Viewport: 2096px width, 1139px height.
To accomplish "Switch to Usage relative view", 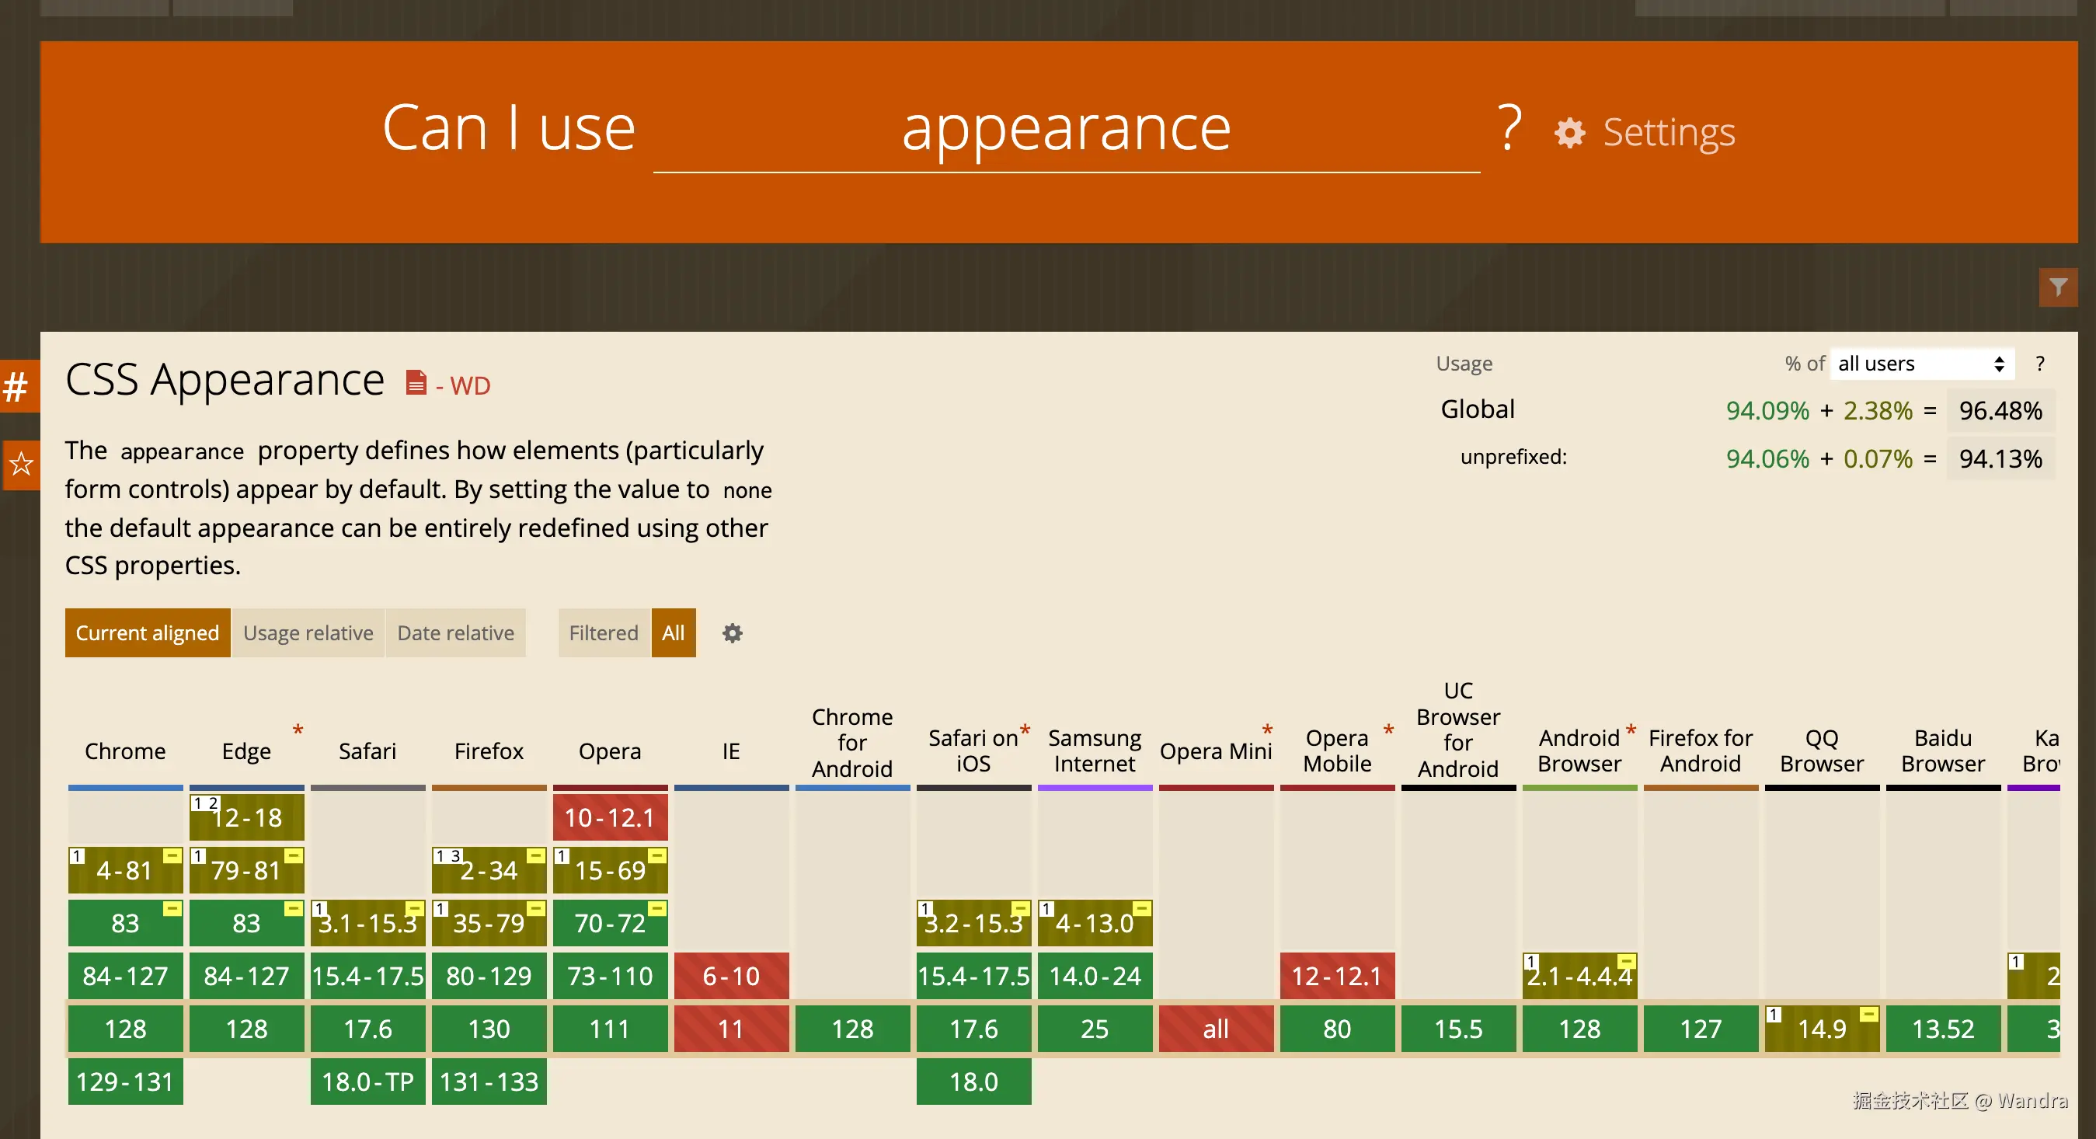I will coord(308,633).
